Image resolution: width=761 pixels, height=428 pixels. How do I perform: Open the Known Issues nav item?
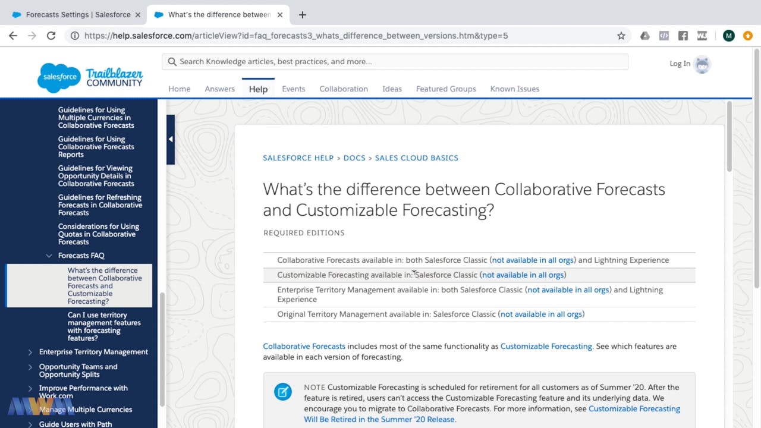[x=515, y=89]
